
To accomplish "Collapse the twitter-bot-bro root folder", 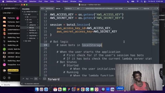I will pyautogui.click(x=23, y=12).
